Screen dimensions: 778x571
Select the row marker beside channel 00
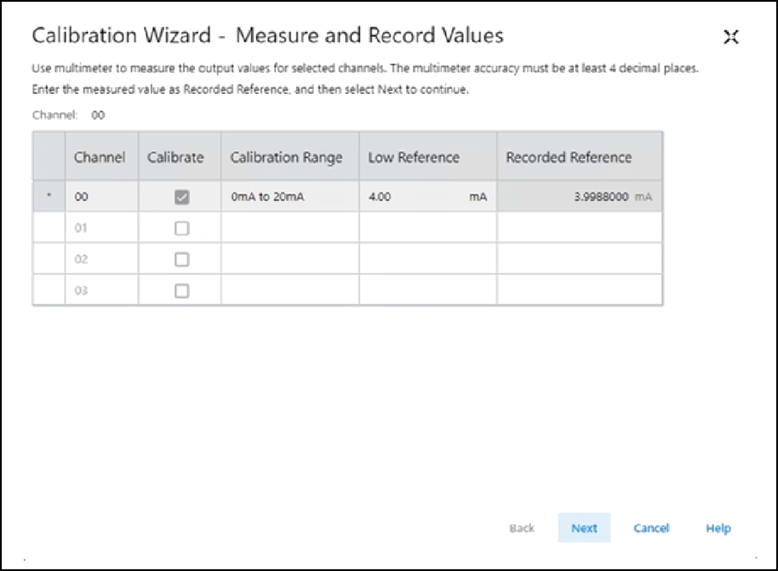pos(49,198)
